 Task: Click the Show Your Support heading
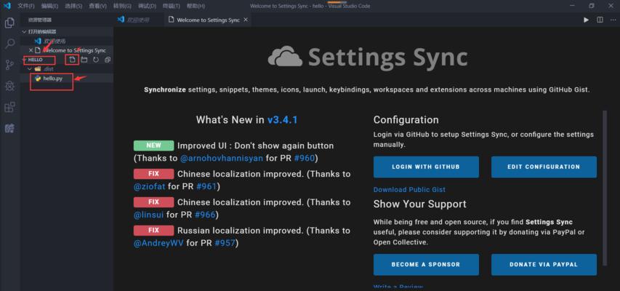pos(419,204)
